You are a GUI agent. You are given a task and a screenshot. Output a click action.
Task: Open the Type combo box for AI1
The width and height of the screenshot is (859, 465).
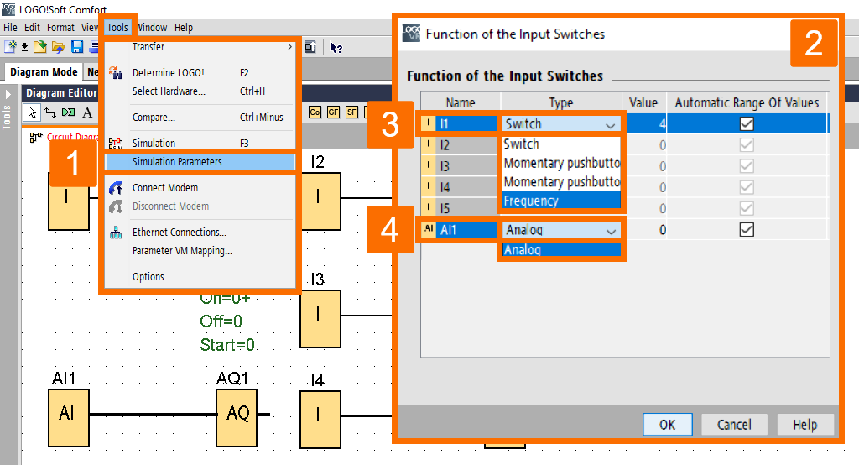coord(561,230)
